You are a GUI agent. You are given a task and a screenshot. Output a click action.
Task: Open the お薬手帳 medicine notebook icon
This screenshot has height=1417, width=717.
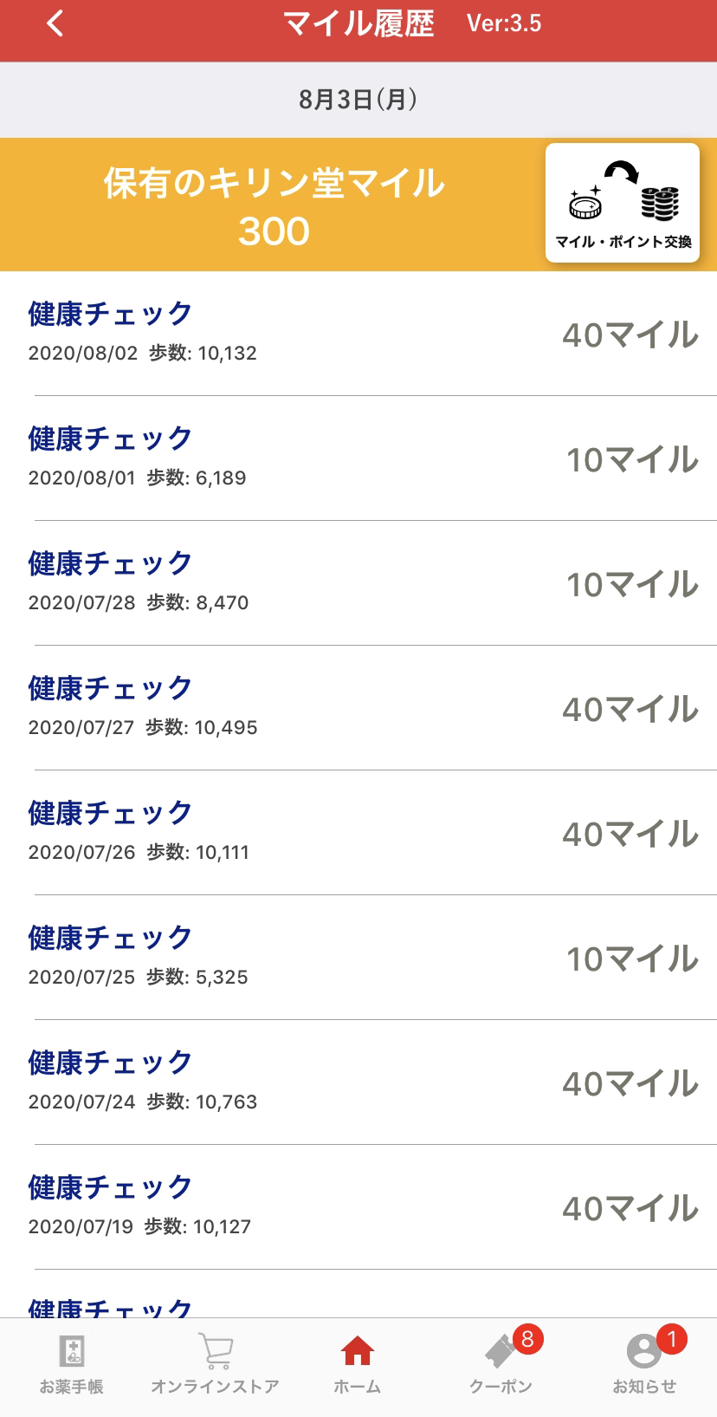coord(71,1351)
